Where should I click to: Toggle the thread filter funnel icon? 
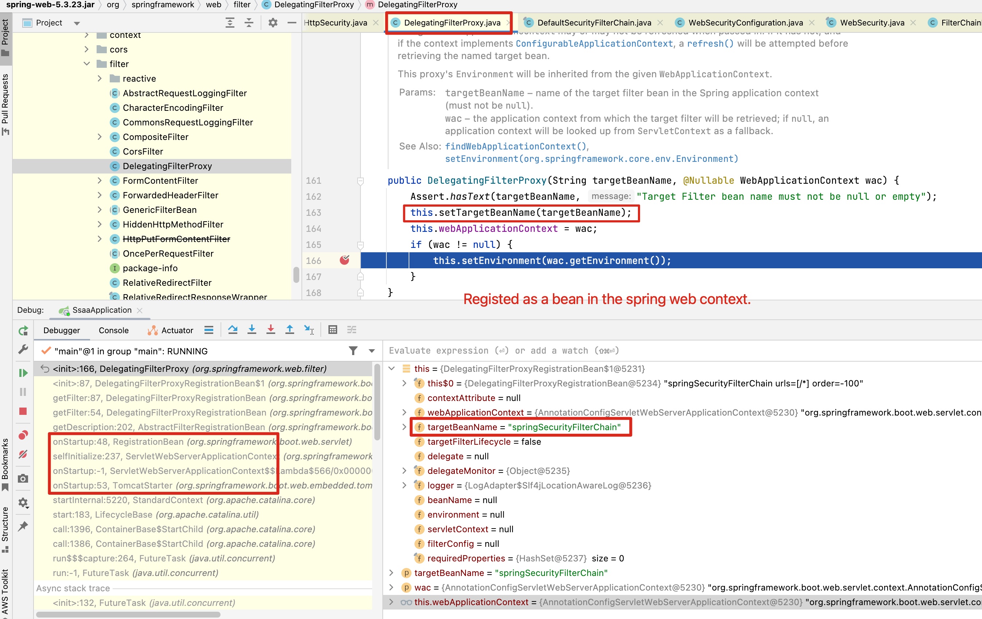353,351
